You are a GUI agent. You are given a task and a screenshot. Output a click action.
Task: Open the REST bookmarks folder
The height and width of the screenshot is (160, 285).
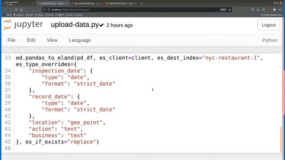[x=60, y=15]
